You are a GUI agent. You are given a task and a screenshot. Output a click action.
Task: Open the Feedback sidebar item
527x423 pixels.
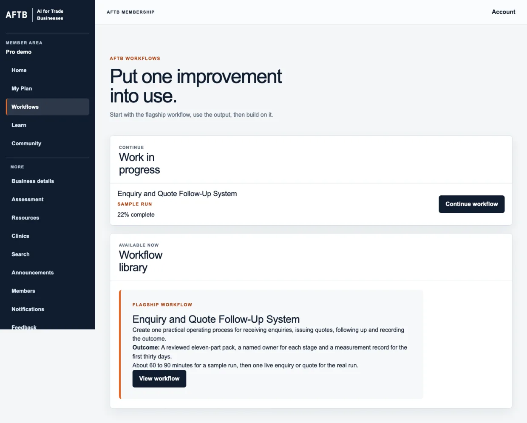48,325
